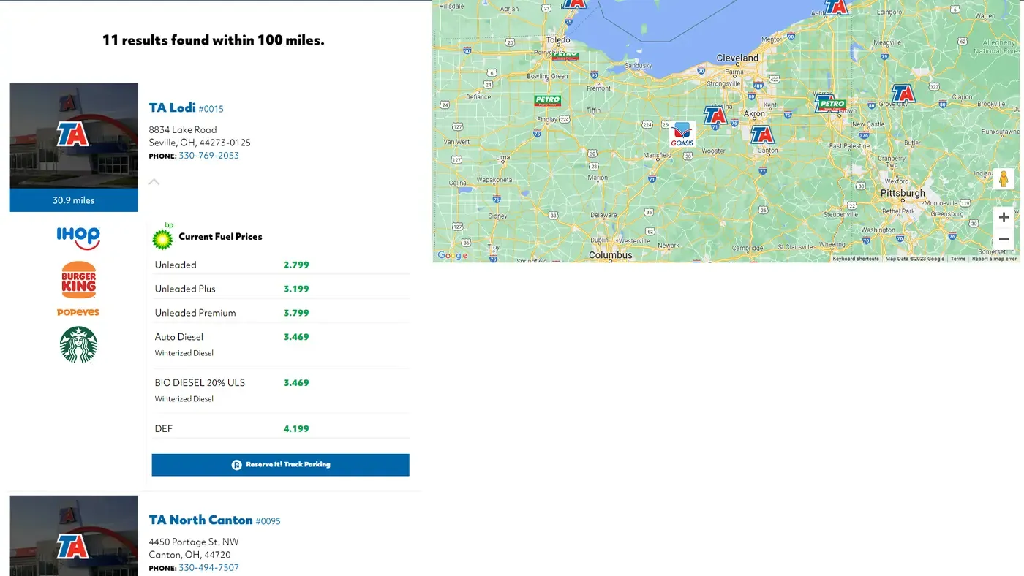
Task: Click the IHOP restaurant logo
Action: [x=78, y=238]
